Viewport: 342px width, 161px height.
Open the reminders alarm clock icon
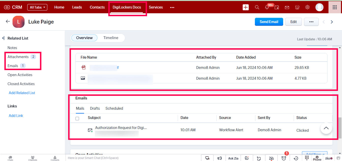[x=284, y=158]
